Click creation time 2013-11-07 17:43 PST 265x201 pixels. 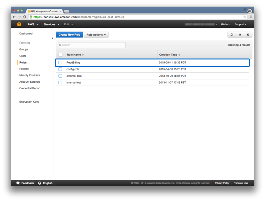(172, 82)
